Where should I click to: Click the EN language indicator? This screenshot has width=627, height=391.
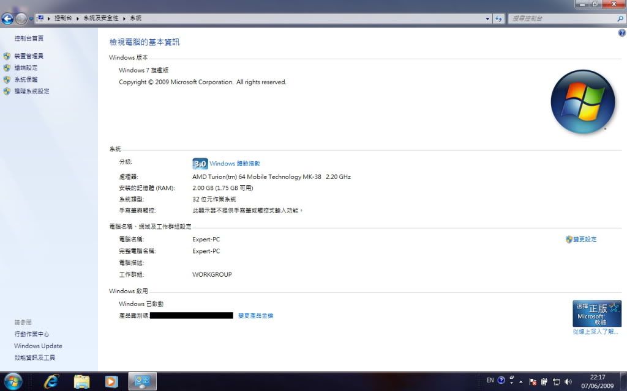[490, 380]
